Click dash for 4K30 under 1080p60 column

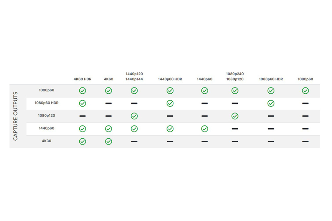coord(305,141)
